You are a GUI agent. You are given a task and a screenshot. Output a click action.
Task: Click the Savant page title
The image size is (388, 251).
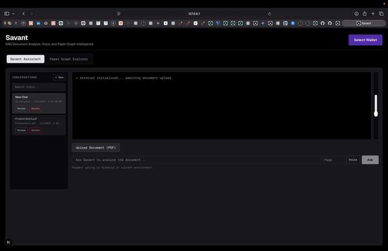tap(17, 38)
